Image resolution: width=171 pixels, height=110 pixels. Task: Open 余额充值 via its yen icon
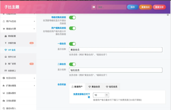coord(6,43)
